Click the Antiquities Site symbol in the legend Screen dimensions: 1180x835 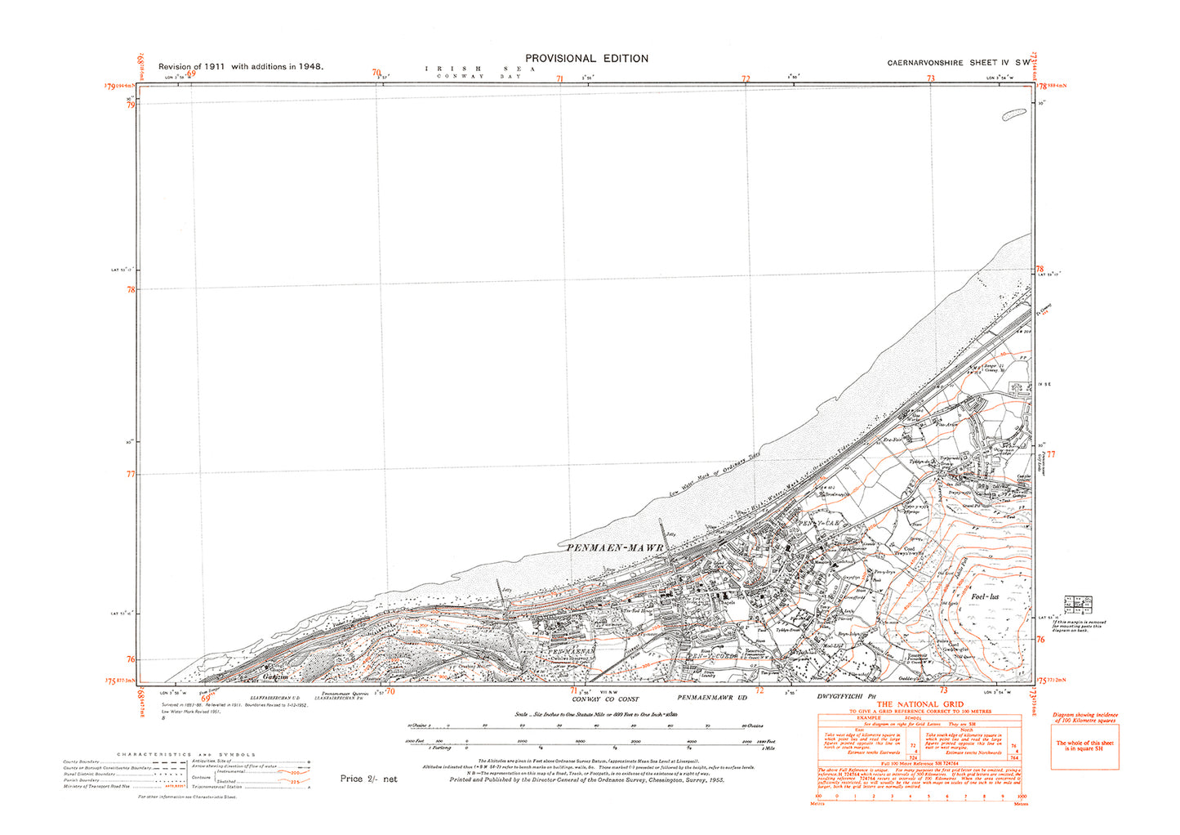309,760
